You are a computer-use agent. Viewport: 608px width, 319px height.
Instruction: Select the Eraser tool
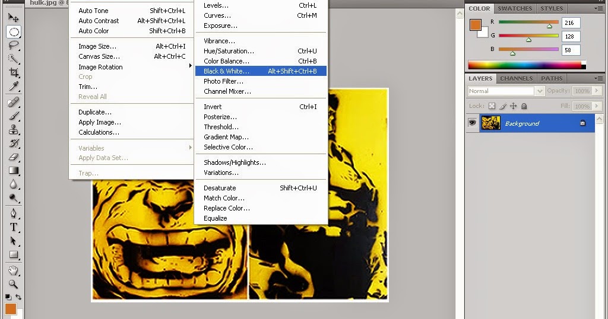pyautogui.click(x=13, y=157)
